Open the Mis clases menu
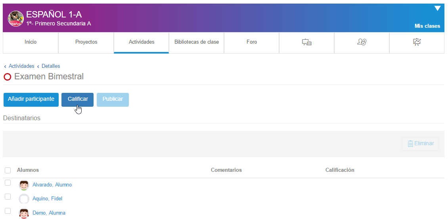 point(427,26)
